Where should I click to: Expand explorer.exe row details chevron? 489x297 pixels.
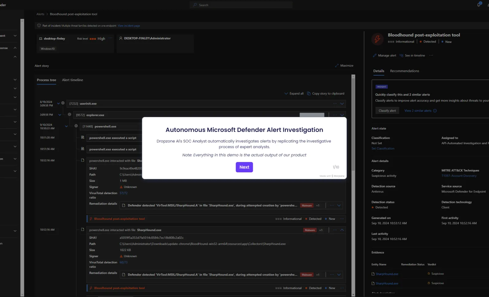point(342,115)
